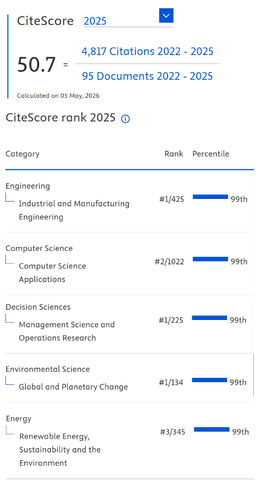Click the Energy category percentile bar

(x=212, y=430)
